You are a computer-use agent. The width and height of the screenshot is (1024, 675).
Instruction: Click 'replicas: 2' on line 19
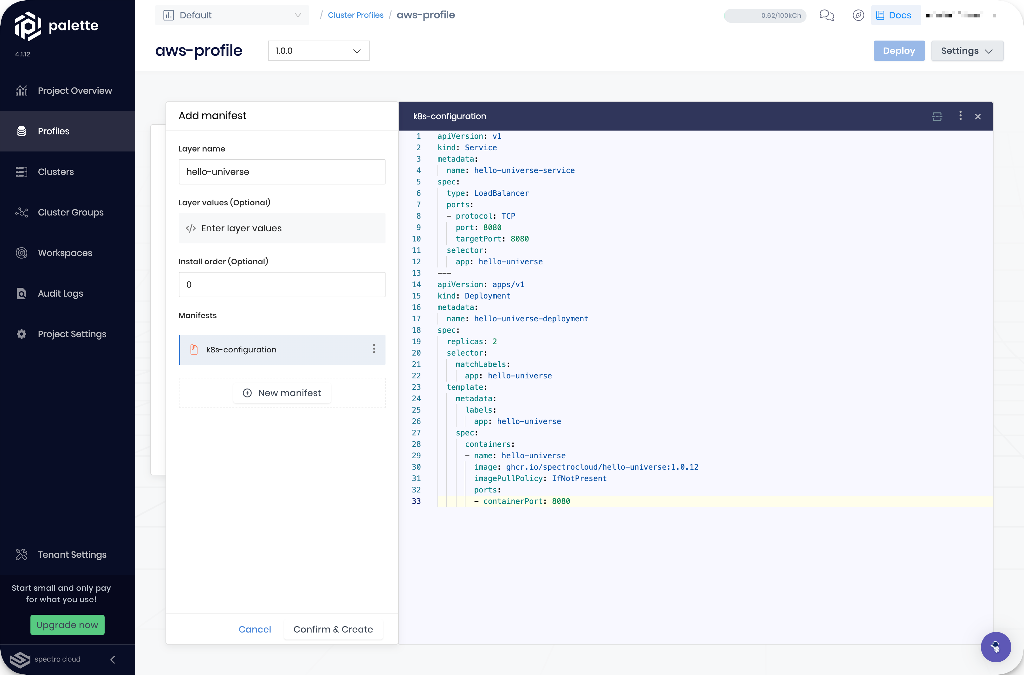471,341
